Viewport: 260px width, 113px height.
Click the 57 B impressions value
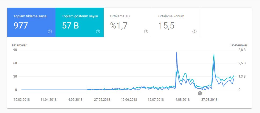pyautogui.click(x=70, y=26)
